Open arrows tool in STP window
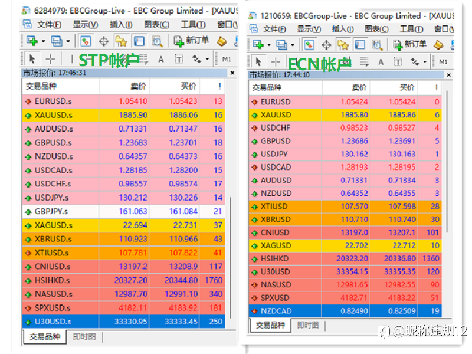The width and height of the screenshot is (472, 354). pos(197,59)
